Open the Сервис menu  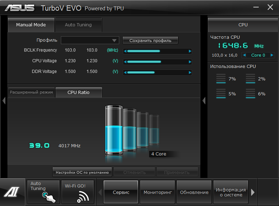(121, 192)
